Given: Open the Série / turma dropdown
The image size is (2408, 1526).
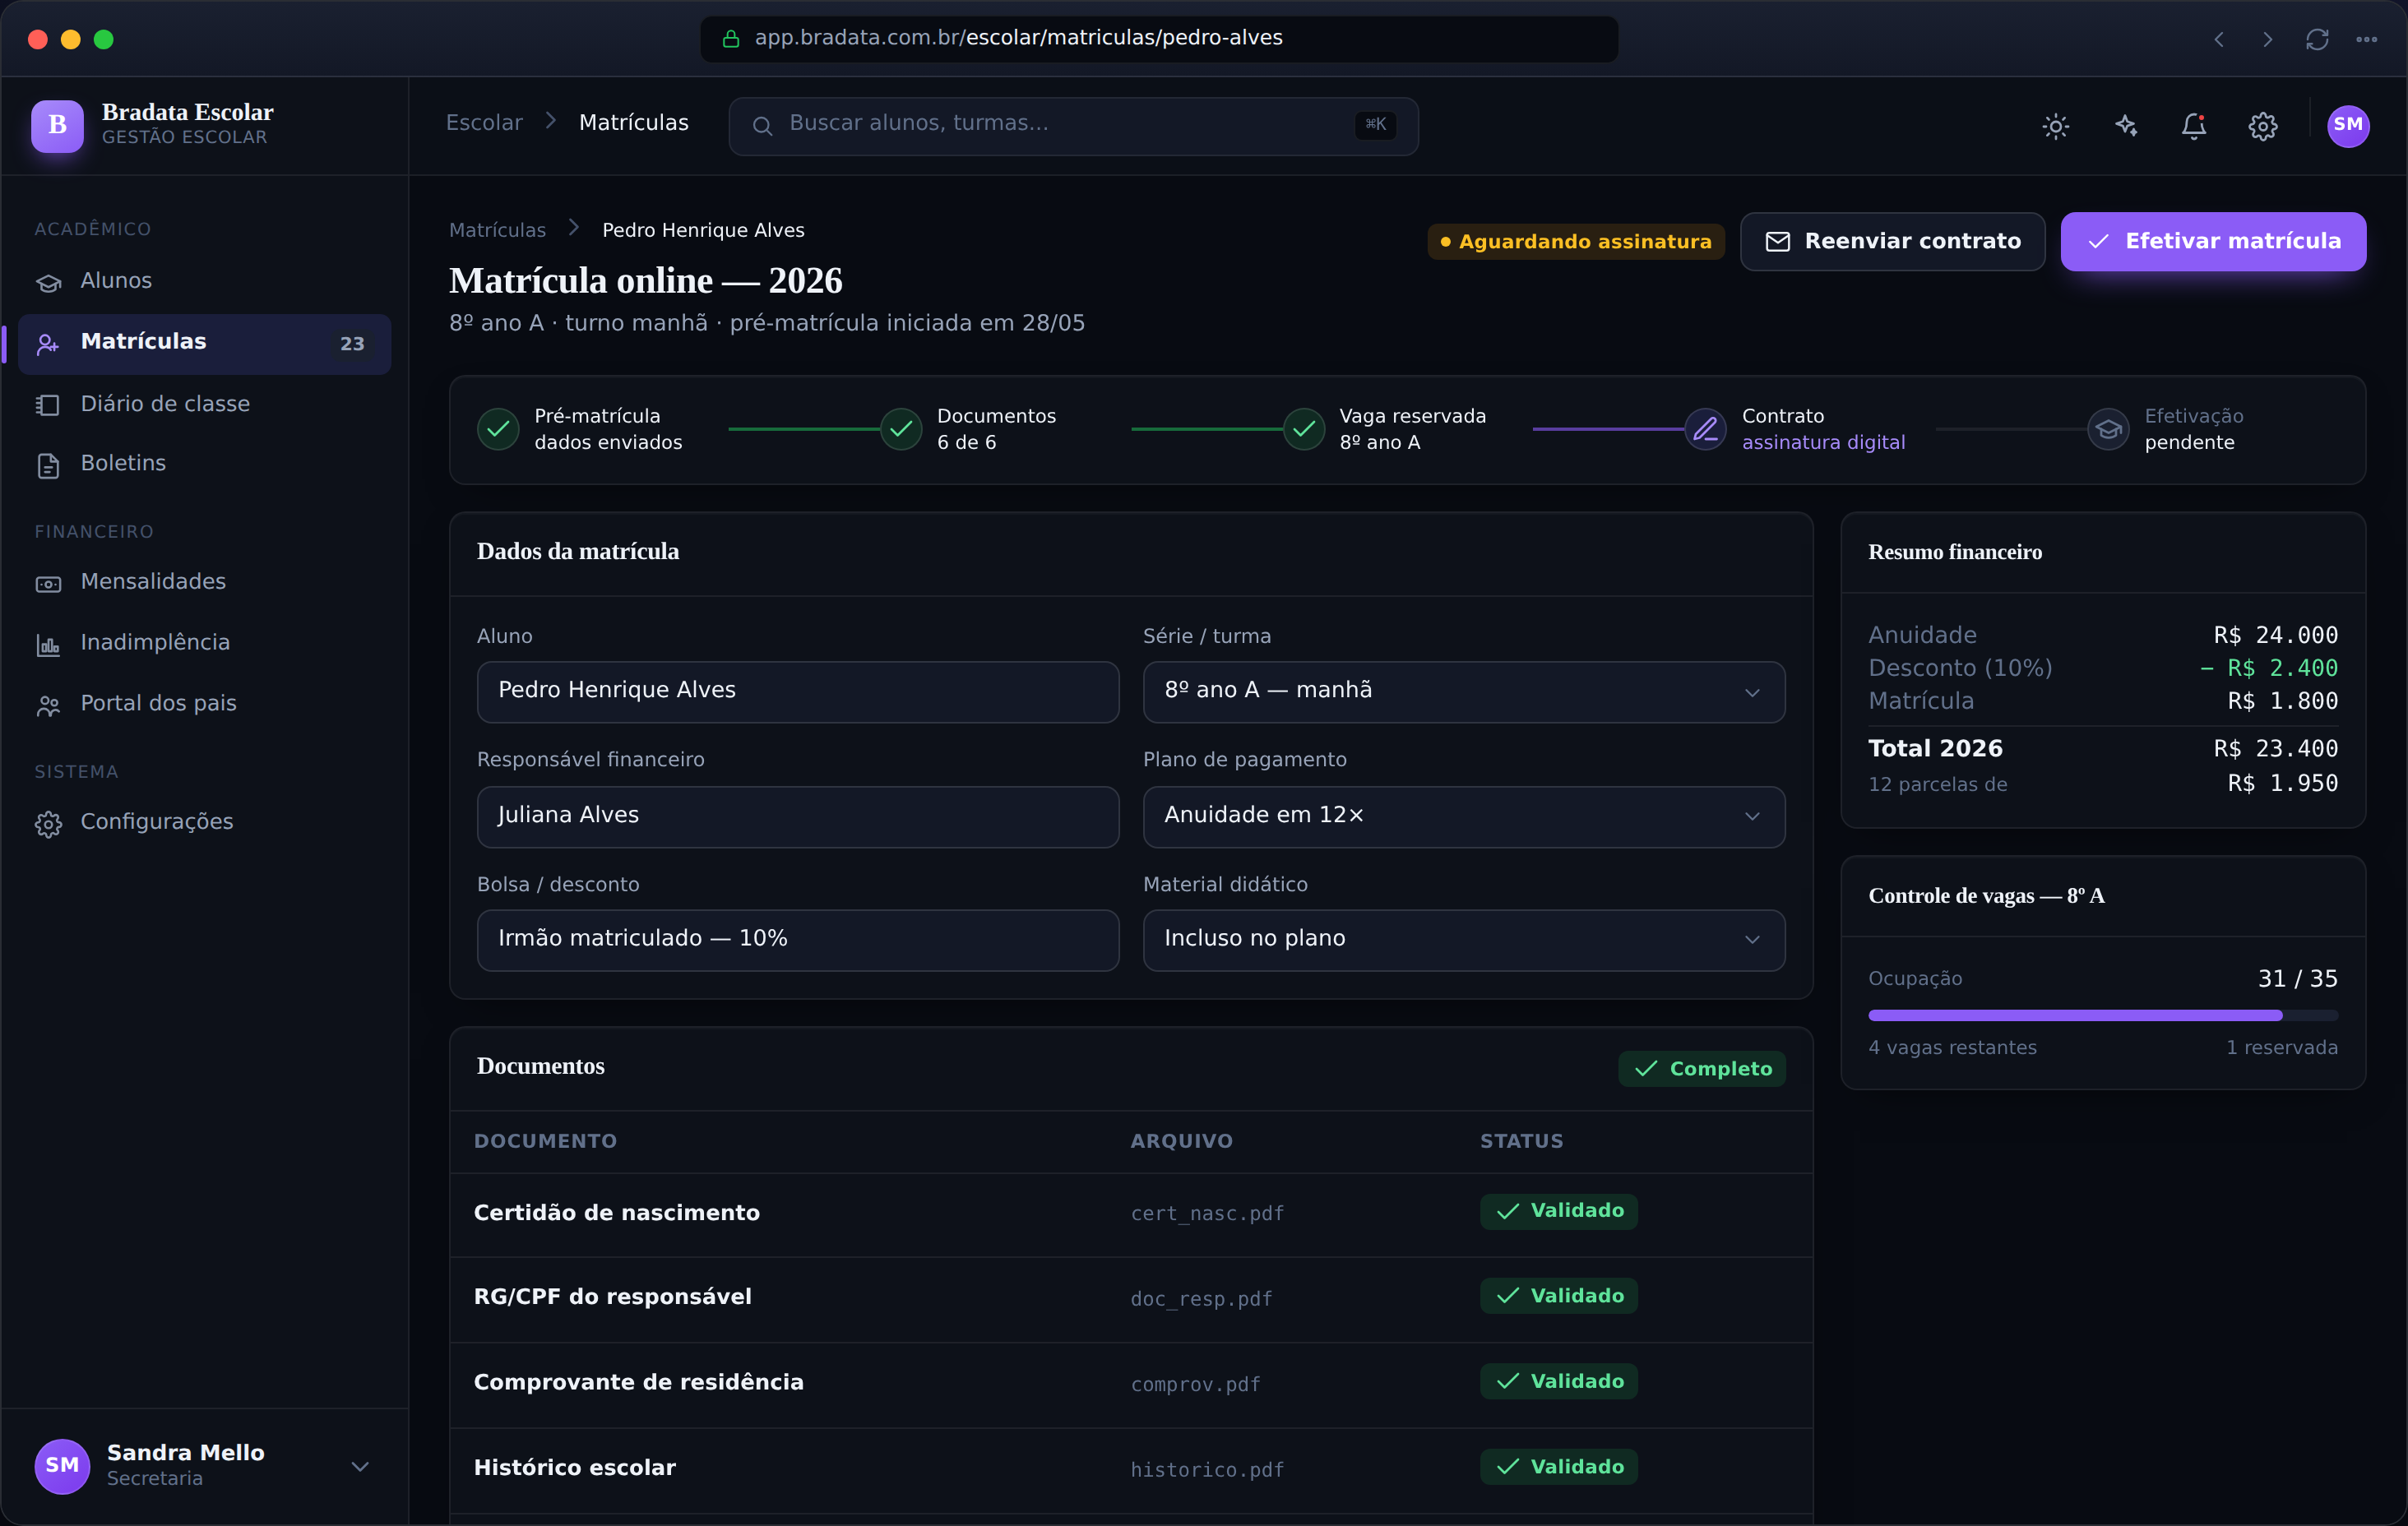Looking at the screenshot, I should (x=1463, y=691).
